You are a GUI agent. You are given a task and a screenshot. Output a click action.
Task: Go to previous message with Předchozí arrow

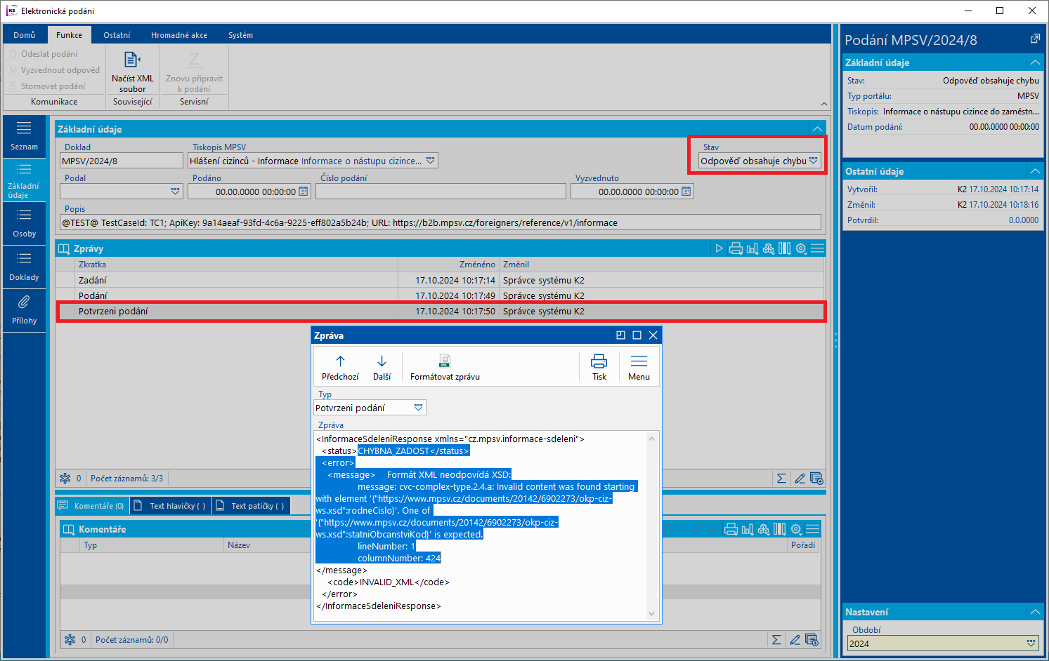click(340, 367)
